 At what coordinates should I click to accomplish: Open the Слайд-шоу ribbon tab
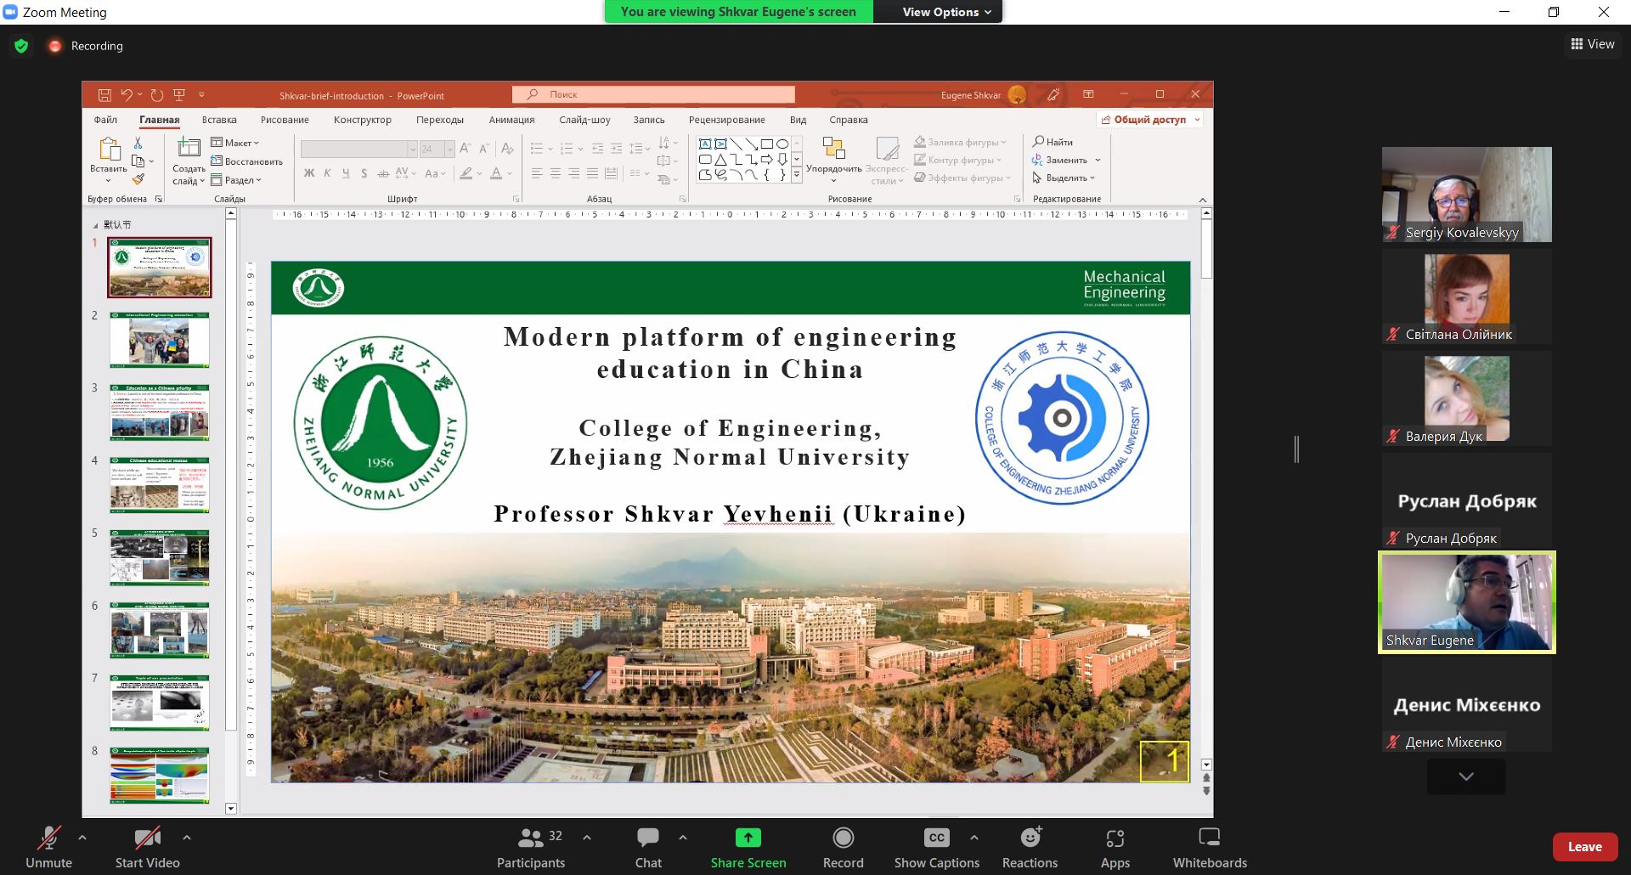point(584,120)
